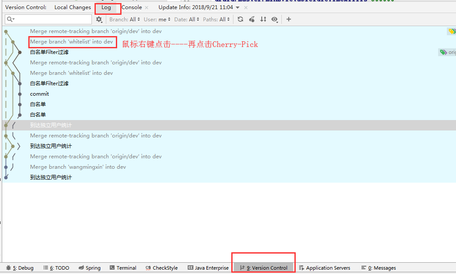Open the Spring tool window

(89, 268)
